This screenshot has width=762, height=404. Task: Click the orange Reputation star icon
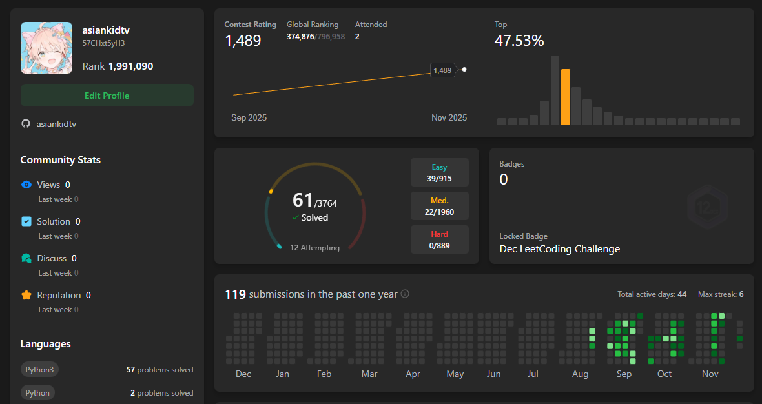coord(26,295)
